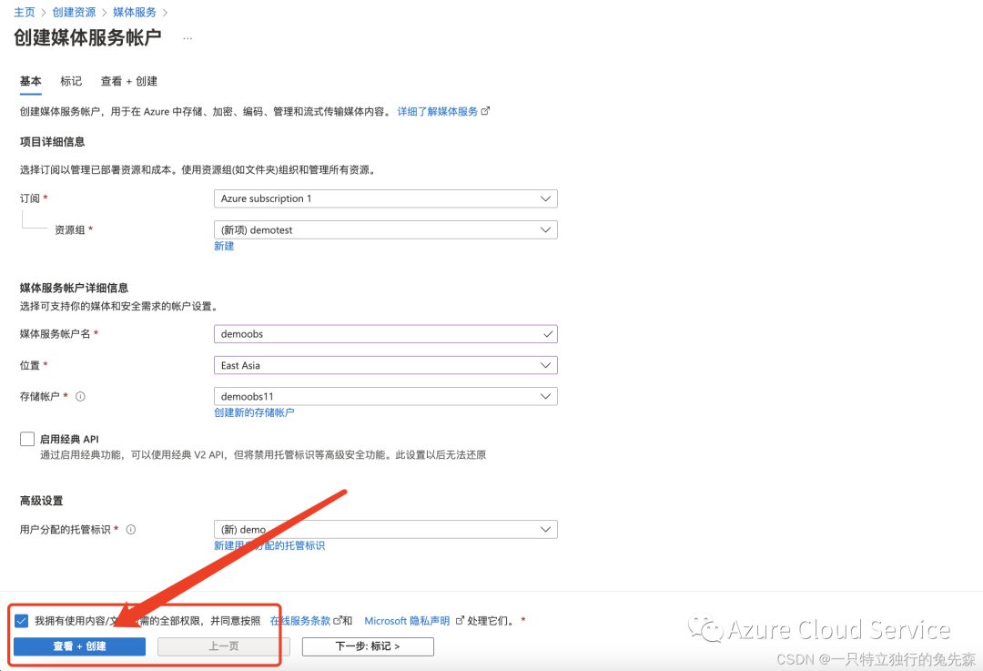Switch to the 标记 tab
The width and height of the screenshot is (983, 671).
pyautogui.click(x=71, y=81)
